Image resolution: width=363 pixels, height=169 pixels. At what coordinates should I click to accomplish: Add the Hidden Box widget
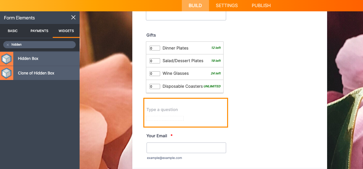(x=28, y=59)
